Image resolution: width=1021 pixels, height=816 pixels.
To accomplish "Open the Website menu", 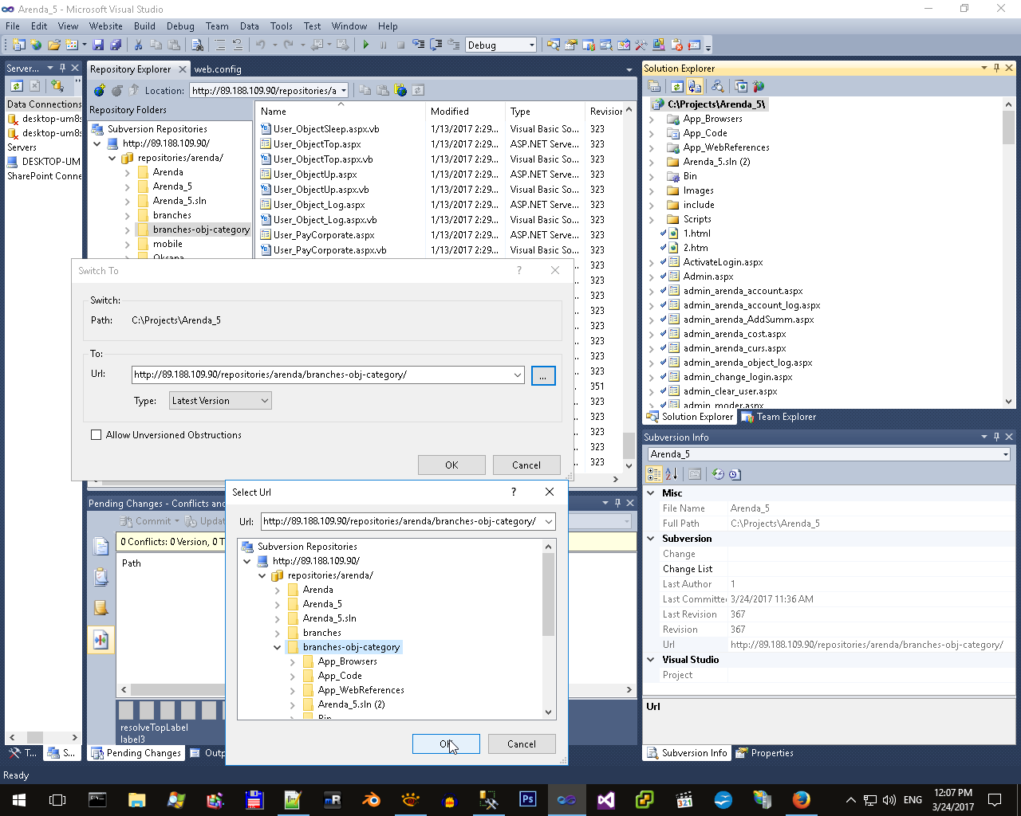I will point(105,26).
